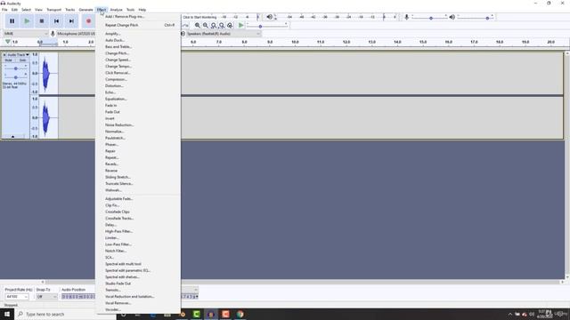Open the File menu
Image resolution: width=570 pixels, height=320 pixels.
point(4,10)
